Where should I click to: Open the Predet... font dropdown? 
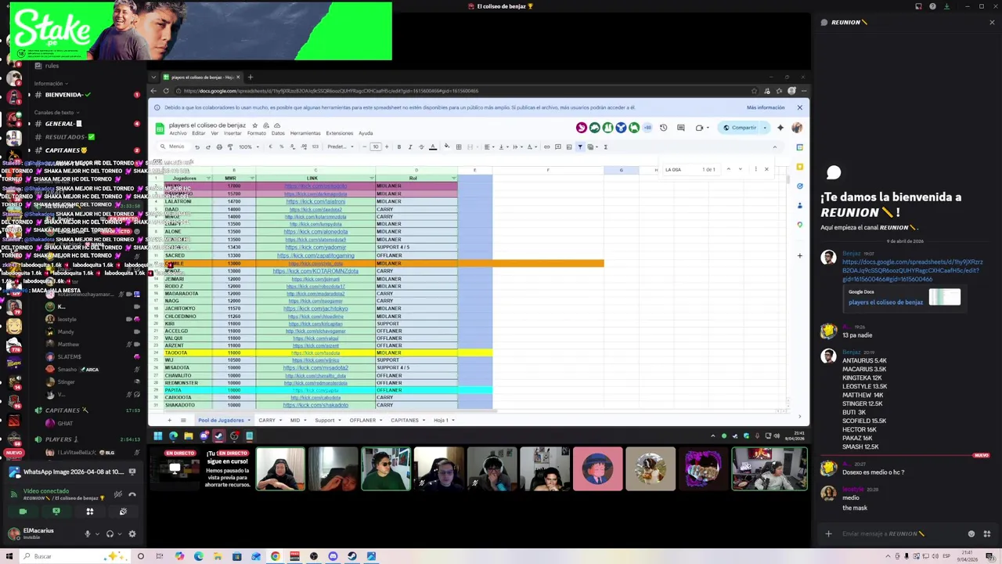[x=340, y=146]
